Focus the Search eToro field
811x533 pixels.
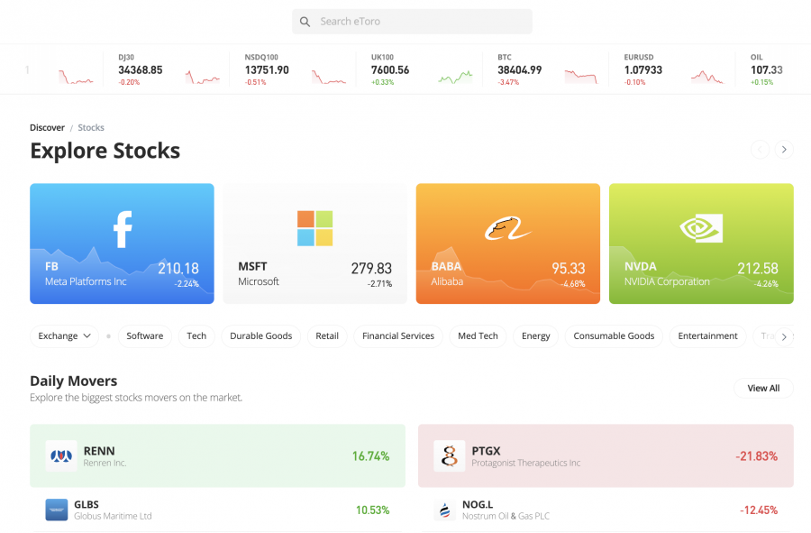tap(412, 22)
